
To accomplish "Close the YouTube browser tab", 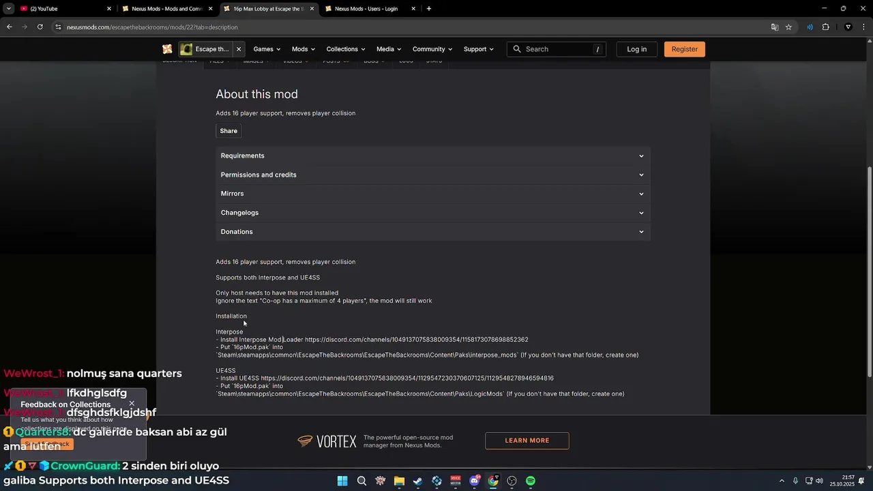I will click(109, 9).
